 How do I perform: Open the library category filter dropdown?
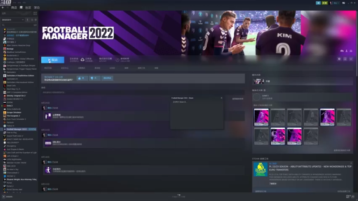[x=13, y=20]
